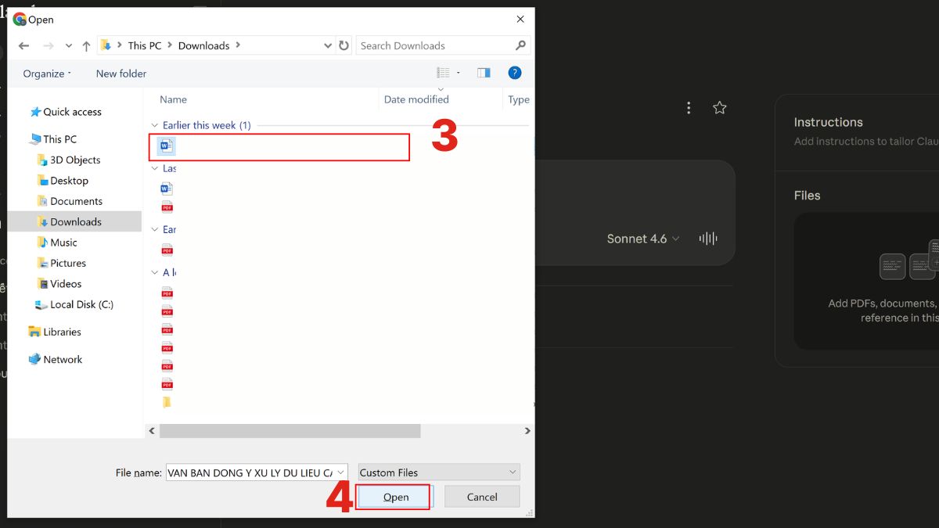Expand the address bar history dropdown
Screen dimensions: 939x528
pyautogui.click(x=327, y=46)
